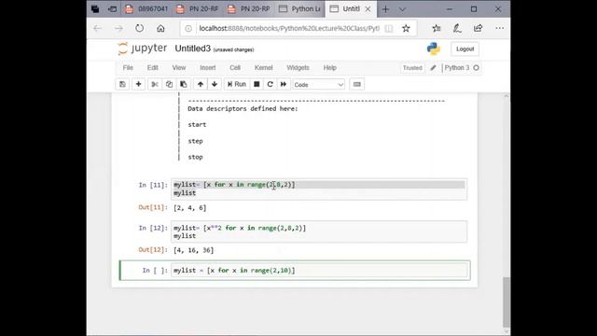Viewport: 597px width, 336px height.
Task: Open cell type dropdown showing Code
Action: (319, 85)
